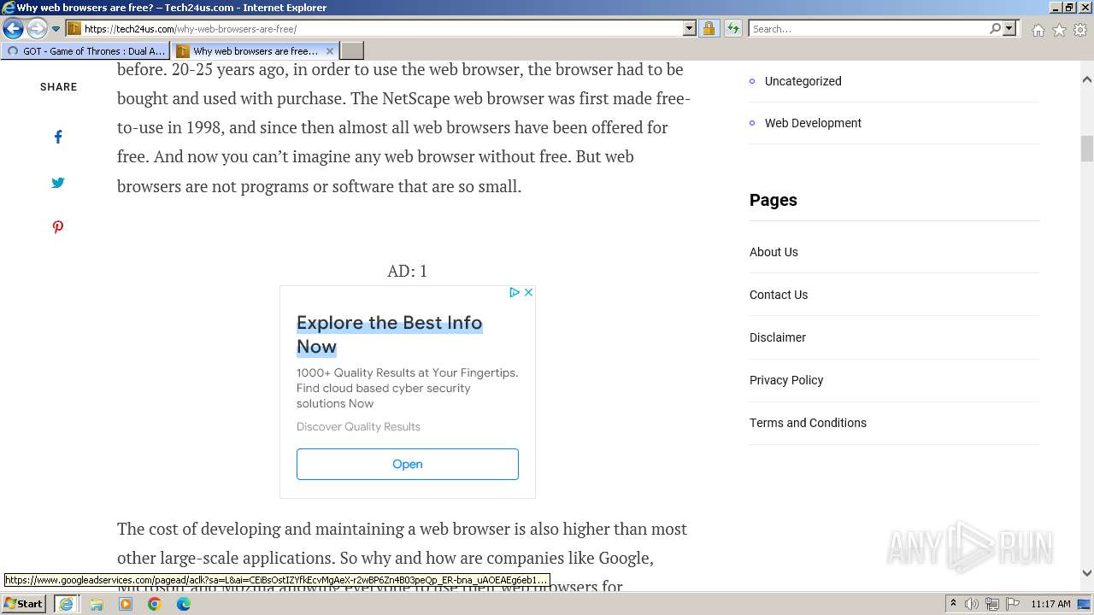Open the Privacy Policy page link
This screenshot has height=615, width=1094.
(x=786, y=380)
